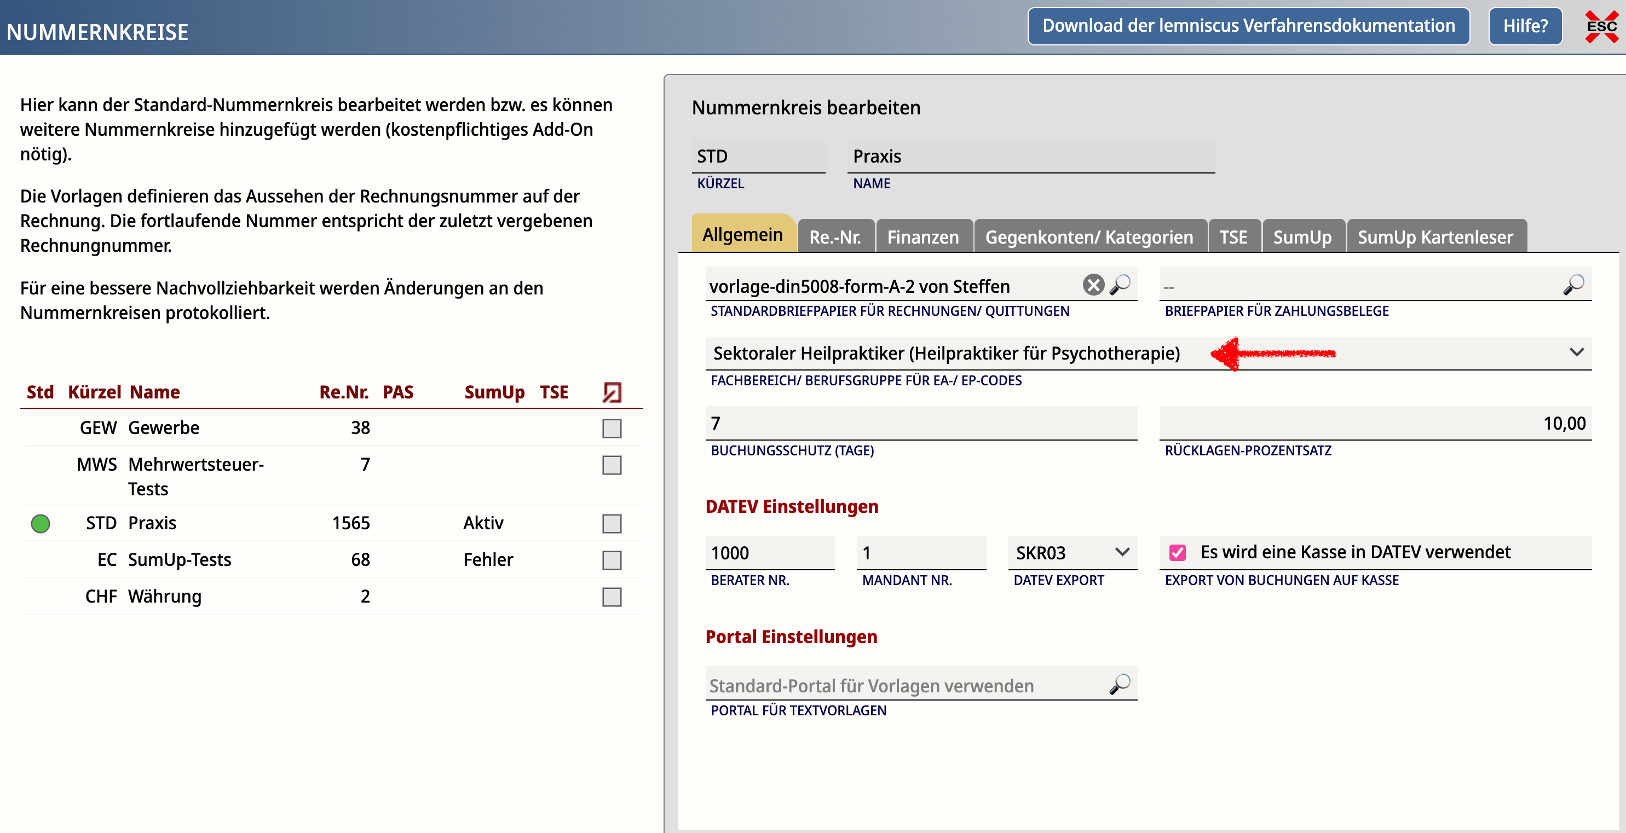Open the Portal für Textvorlagen search magnifier
1626x833 pixels.
1120,684
